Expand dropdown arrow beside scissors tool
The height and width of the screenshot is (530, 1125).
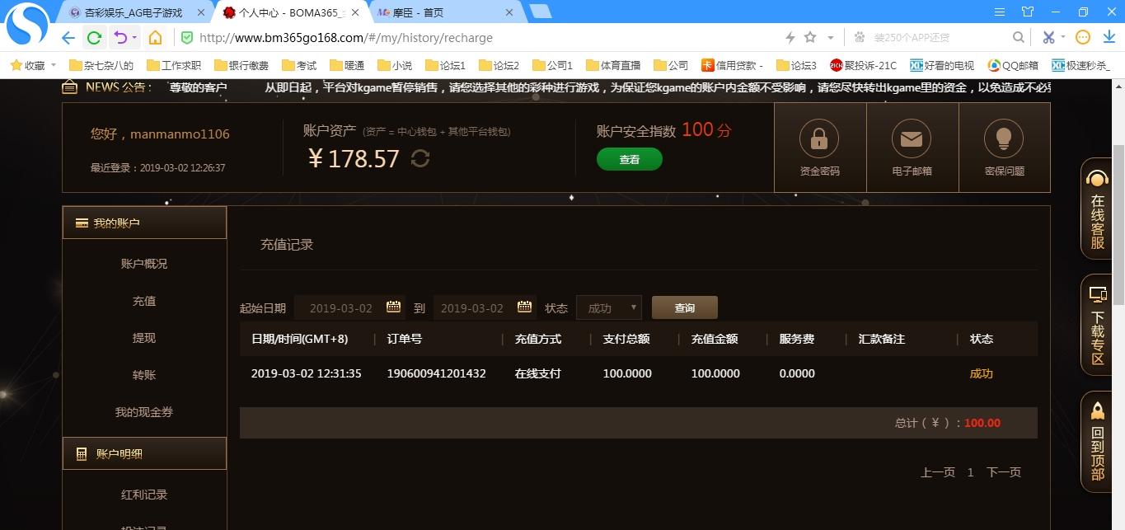coord(1063,38)
